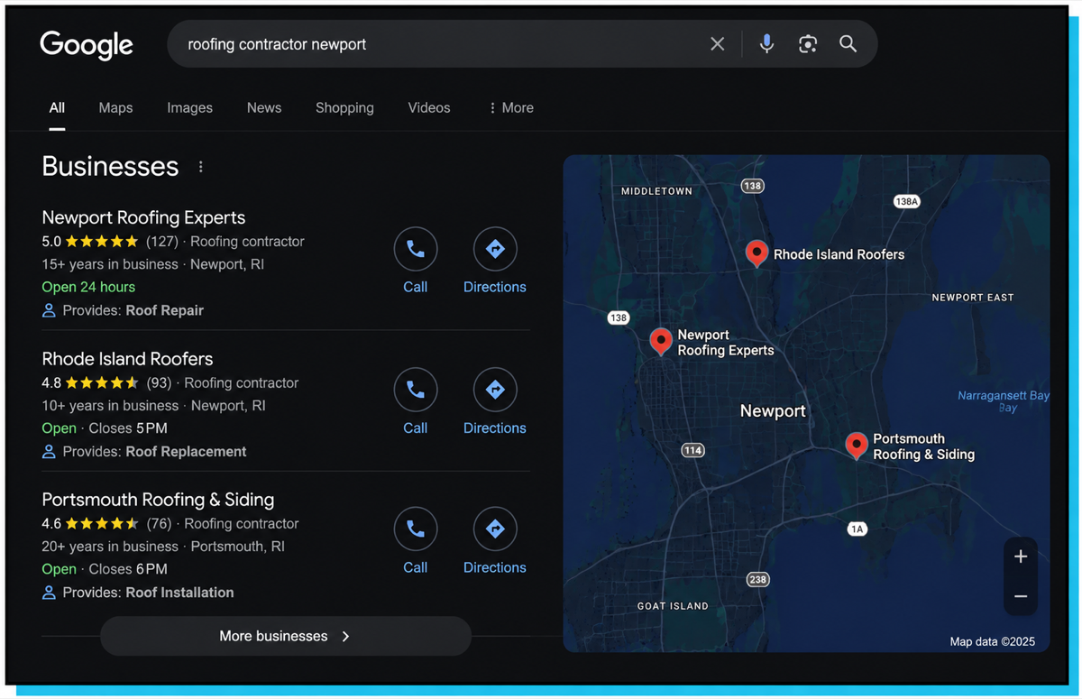1082x699 pixels.
Task: Click the magnifying glass search icon
Action: 848,44
